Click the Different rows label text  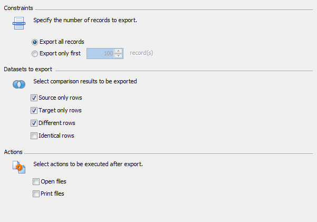57,123
